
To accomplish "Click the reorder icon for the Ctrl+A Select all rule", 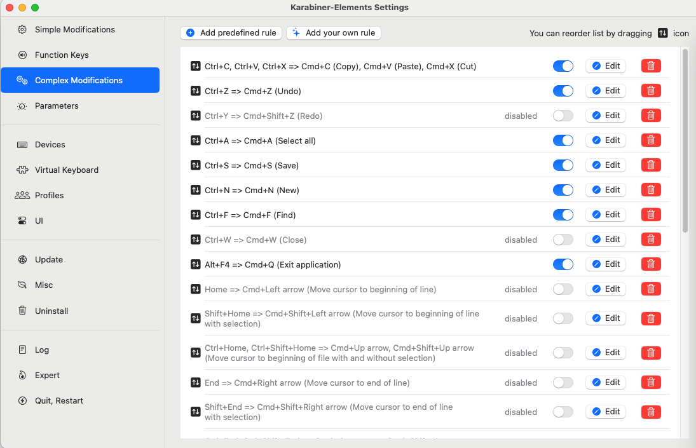I will pos(195,140).
